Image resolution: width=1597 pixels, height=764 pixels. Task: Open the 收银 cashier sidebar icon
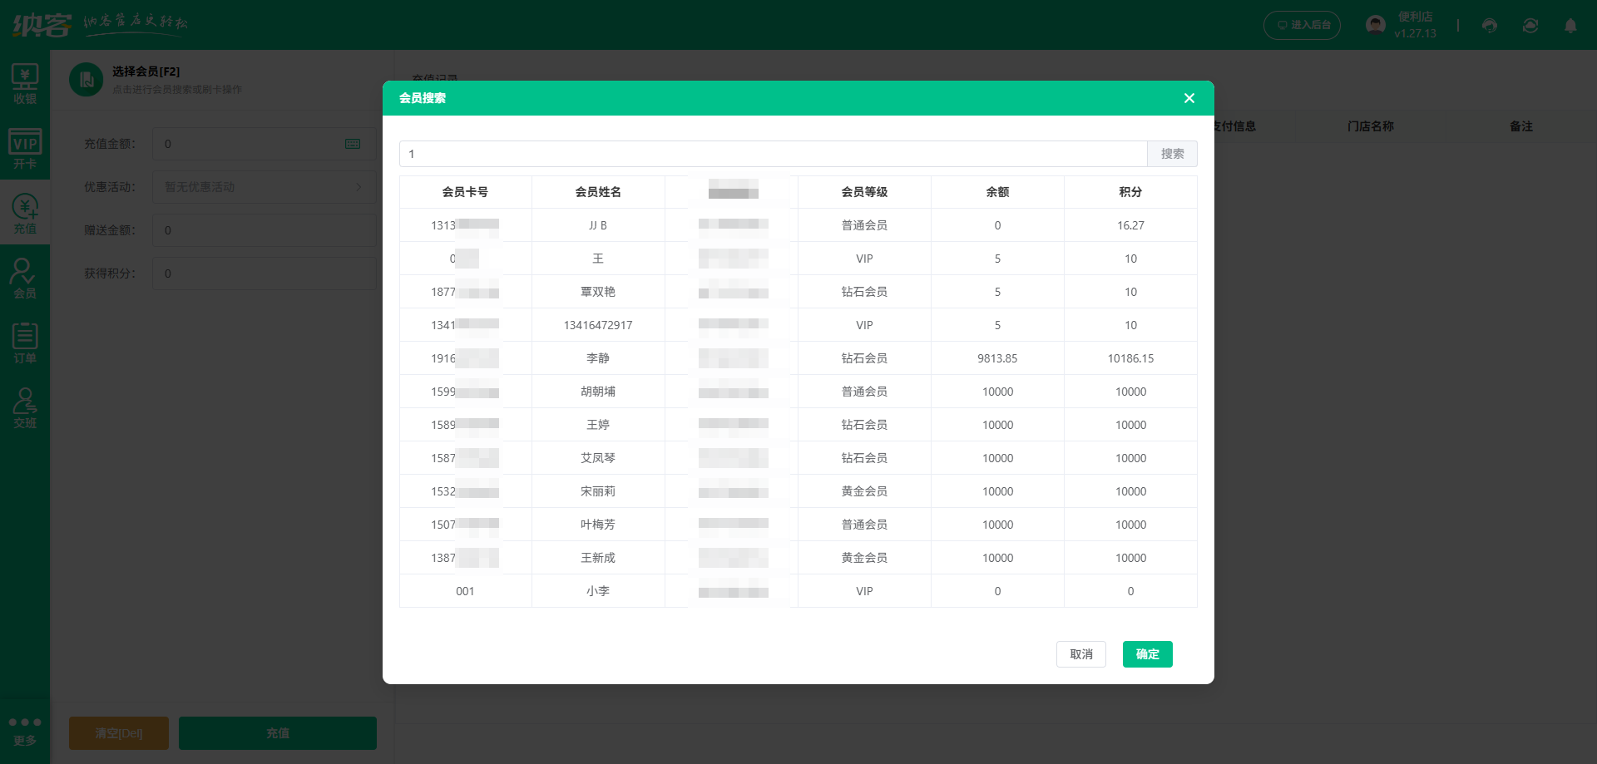click(25, 84)
